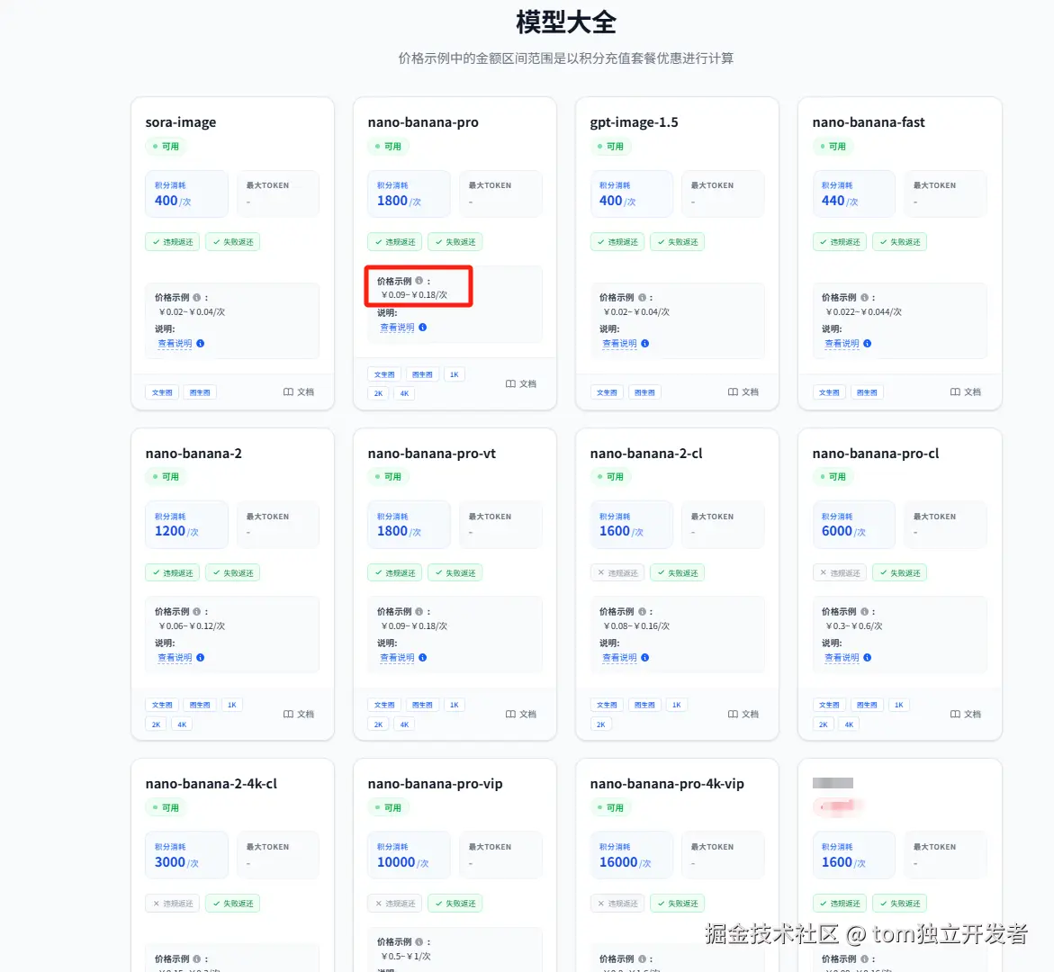This screenshot has width=1054, height=972.
Task: Click the info icon beside nano-banana-2 查看说明
Action: [x=201, y=657]
